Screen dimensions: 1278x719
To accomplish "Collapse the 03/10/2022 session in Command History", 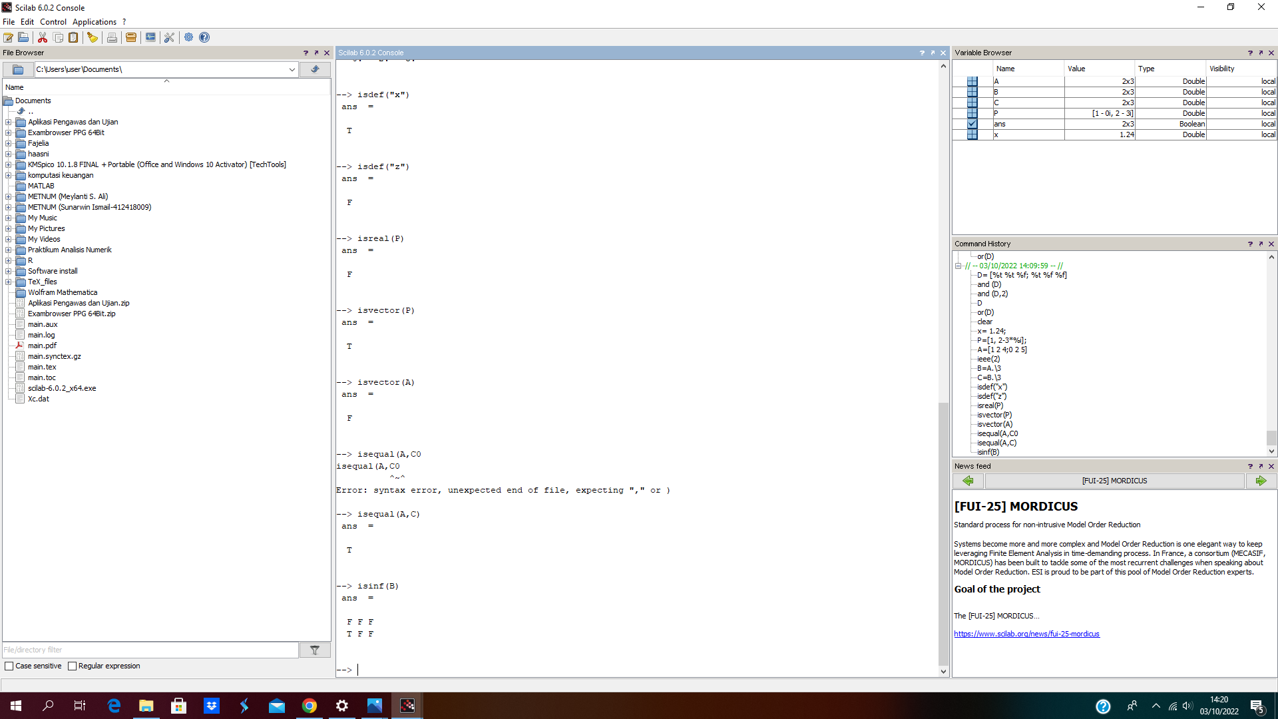I will [x=958, y=266].
